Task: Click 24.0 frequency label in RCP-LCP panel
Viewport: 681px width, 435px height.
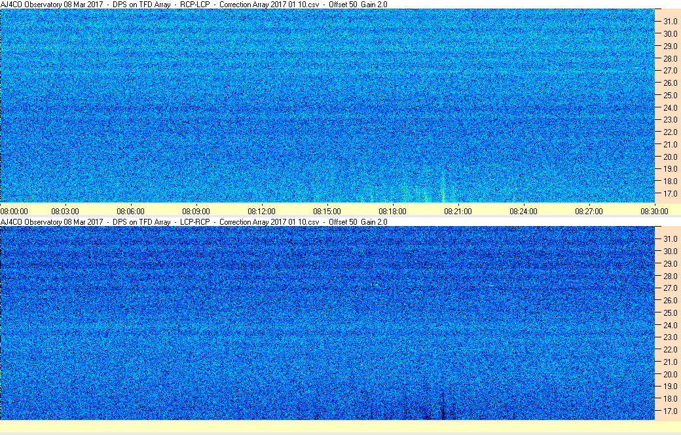Action: coord(670,108)
